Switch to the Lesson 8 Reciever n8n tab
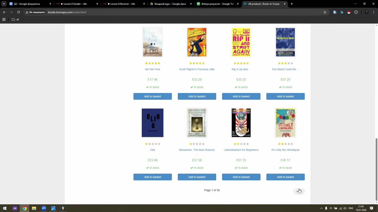 click(x=124, y=4)
